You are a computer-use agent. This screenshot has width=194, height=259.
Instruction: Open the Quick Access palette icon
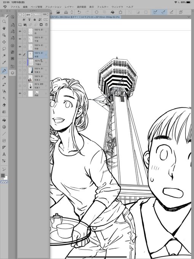[x=13, y=17]
